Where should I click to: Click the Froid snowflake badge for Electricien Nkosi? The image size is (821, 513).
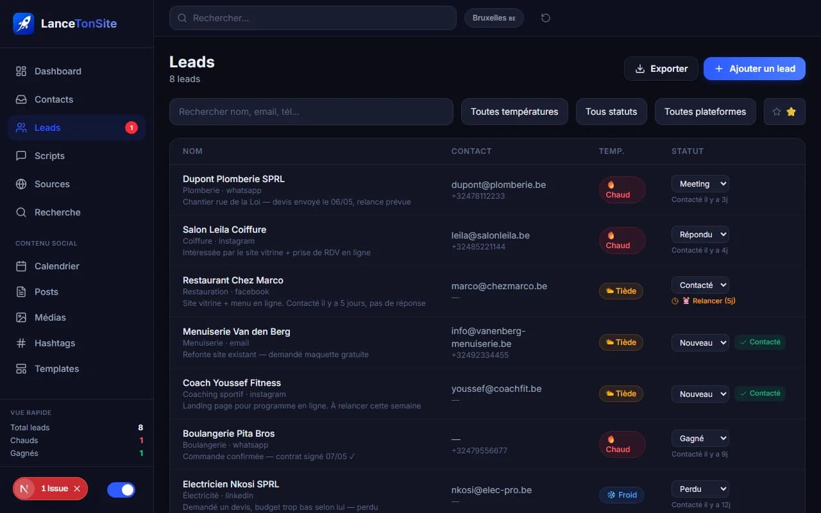click(622, 495)
